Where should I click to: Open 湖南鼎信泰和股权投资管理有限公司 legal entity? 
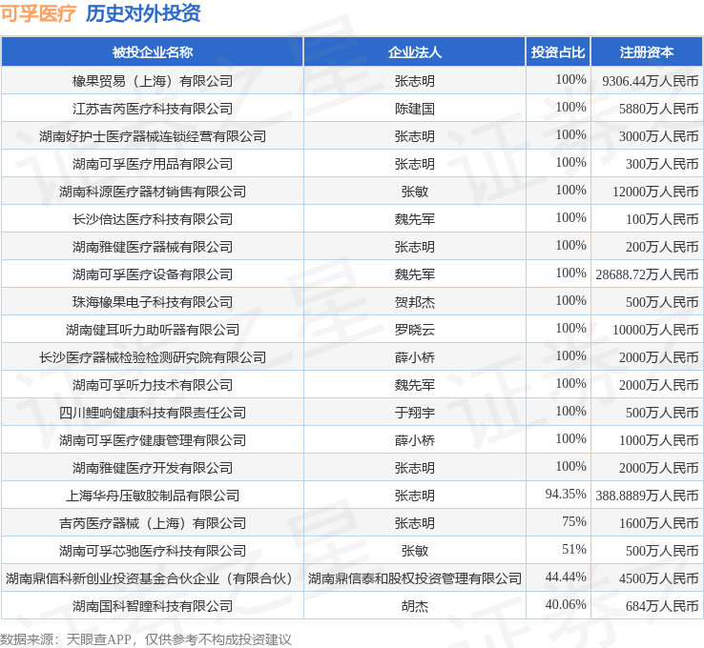pos(414,578)
